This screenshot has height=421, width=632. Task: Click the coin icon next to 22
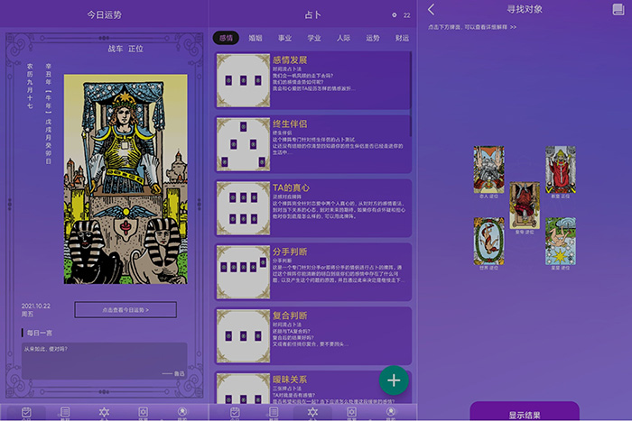pyautogui.click(x=394, y=15)
